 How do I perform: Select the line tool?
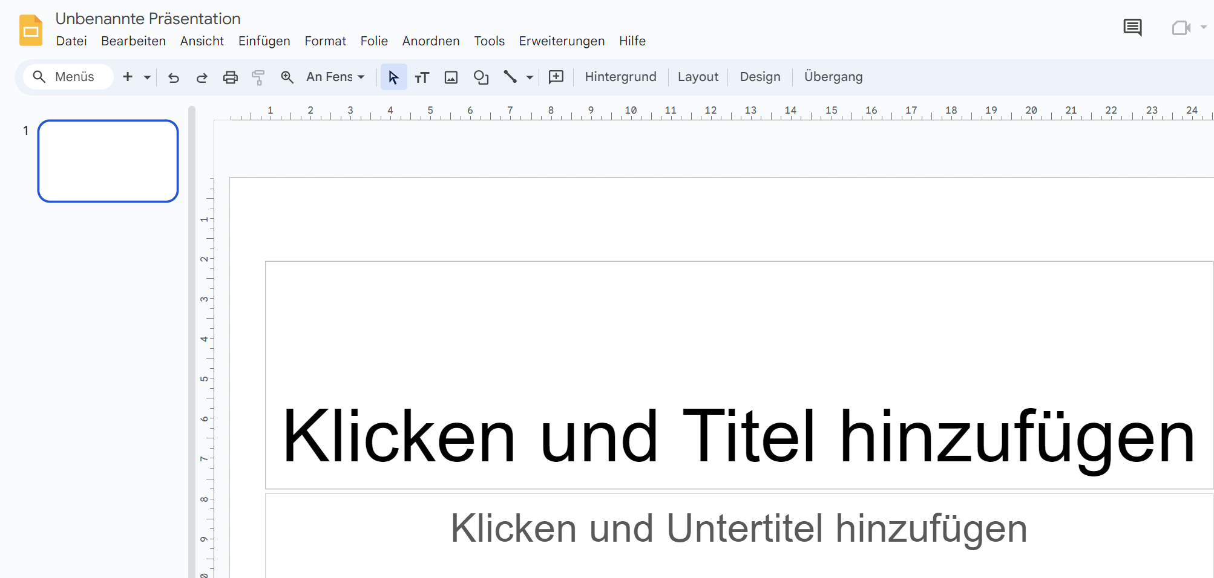510,77
